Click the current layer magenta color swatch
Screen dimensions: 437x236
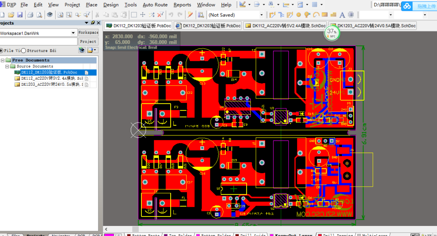click(x=109, y=235)
